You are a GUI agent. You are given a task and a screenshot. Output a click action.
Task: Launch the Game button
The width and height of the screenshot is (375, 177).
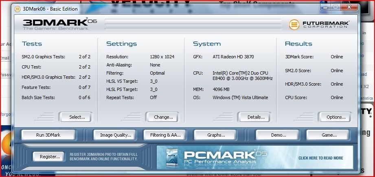tap(328, 135)
